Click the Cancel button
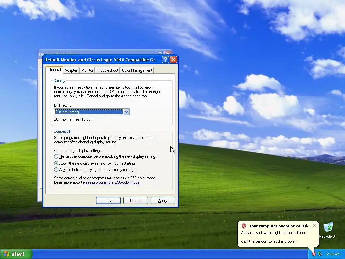This screenshot has width=345, height=259. (135, 200)
